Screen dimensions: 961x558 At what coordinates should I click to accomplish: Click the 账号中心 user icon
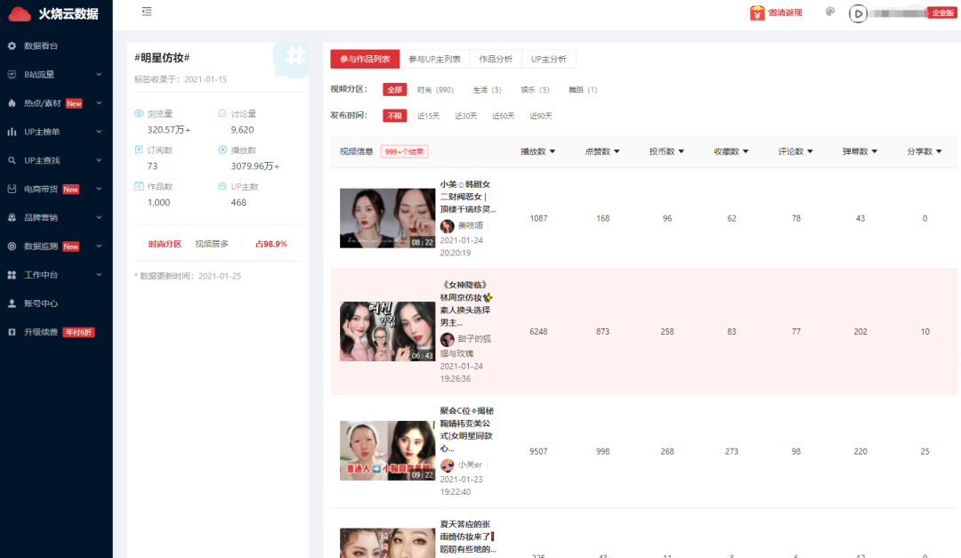coord(12,303)
